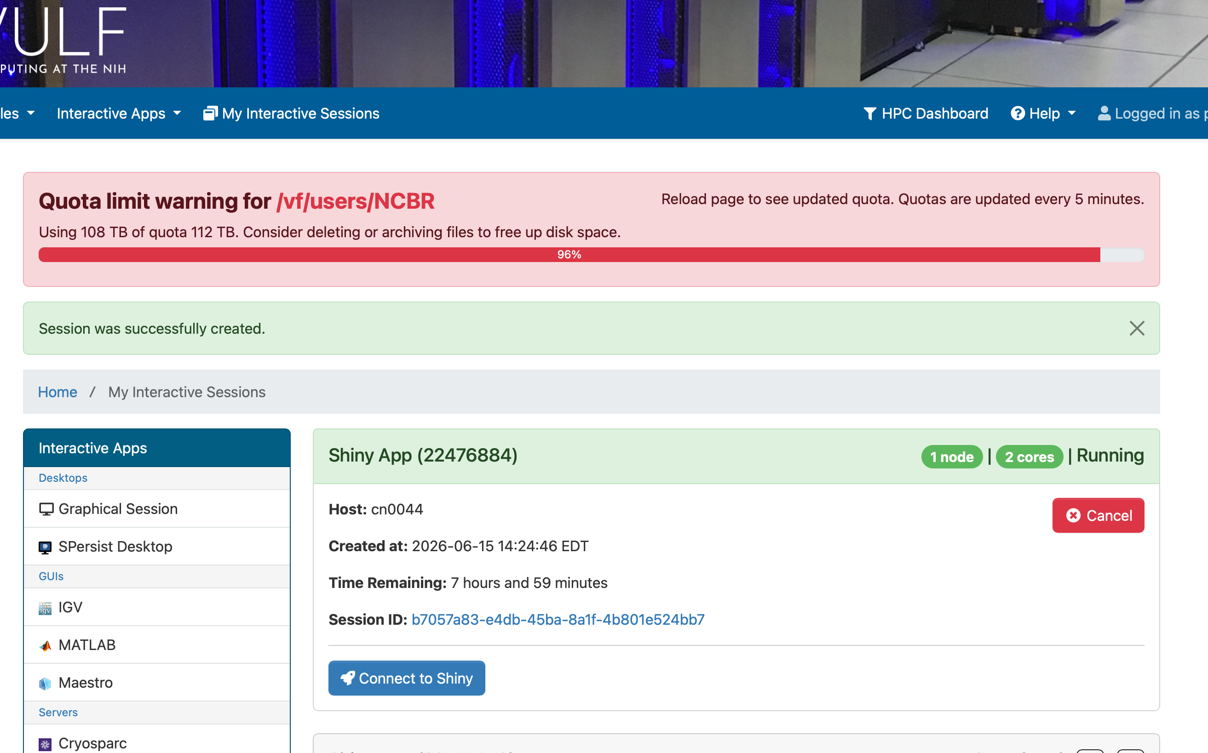
Task: Click the Shiny App (22476884) title
Action: pyautogui.click(x=423, y=455)
